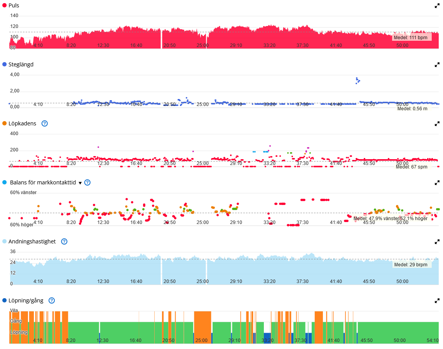
Task: Click the Andningshastighet help question mark
Action: (65, 241)
